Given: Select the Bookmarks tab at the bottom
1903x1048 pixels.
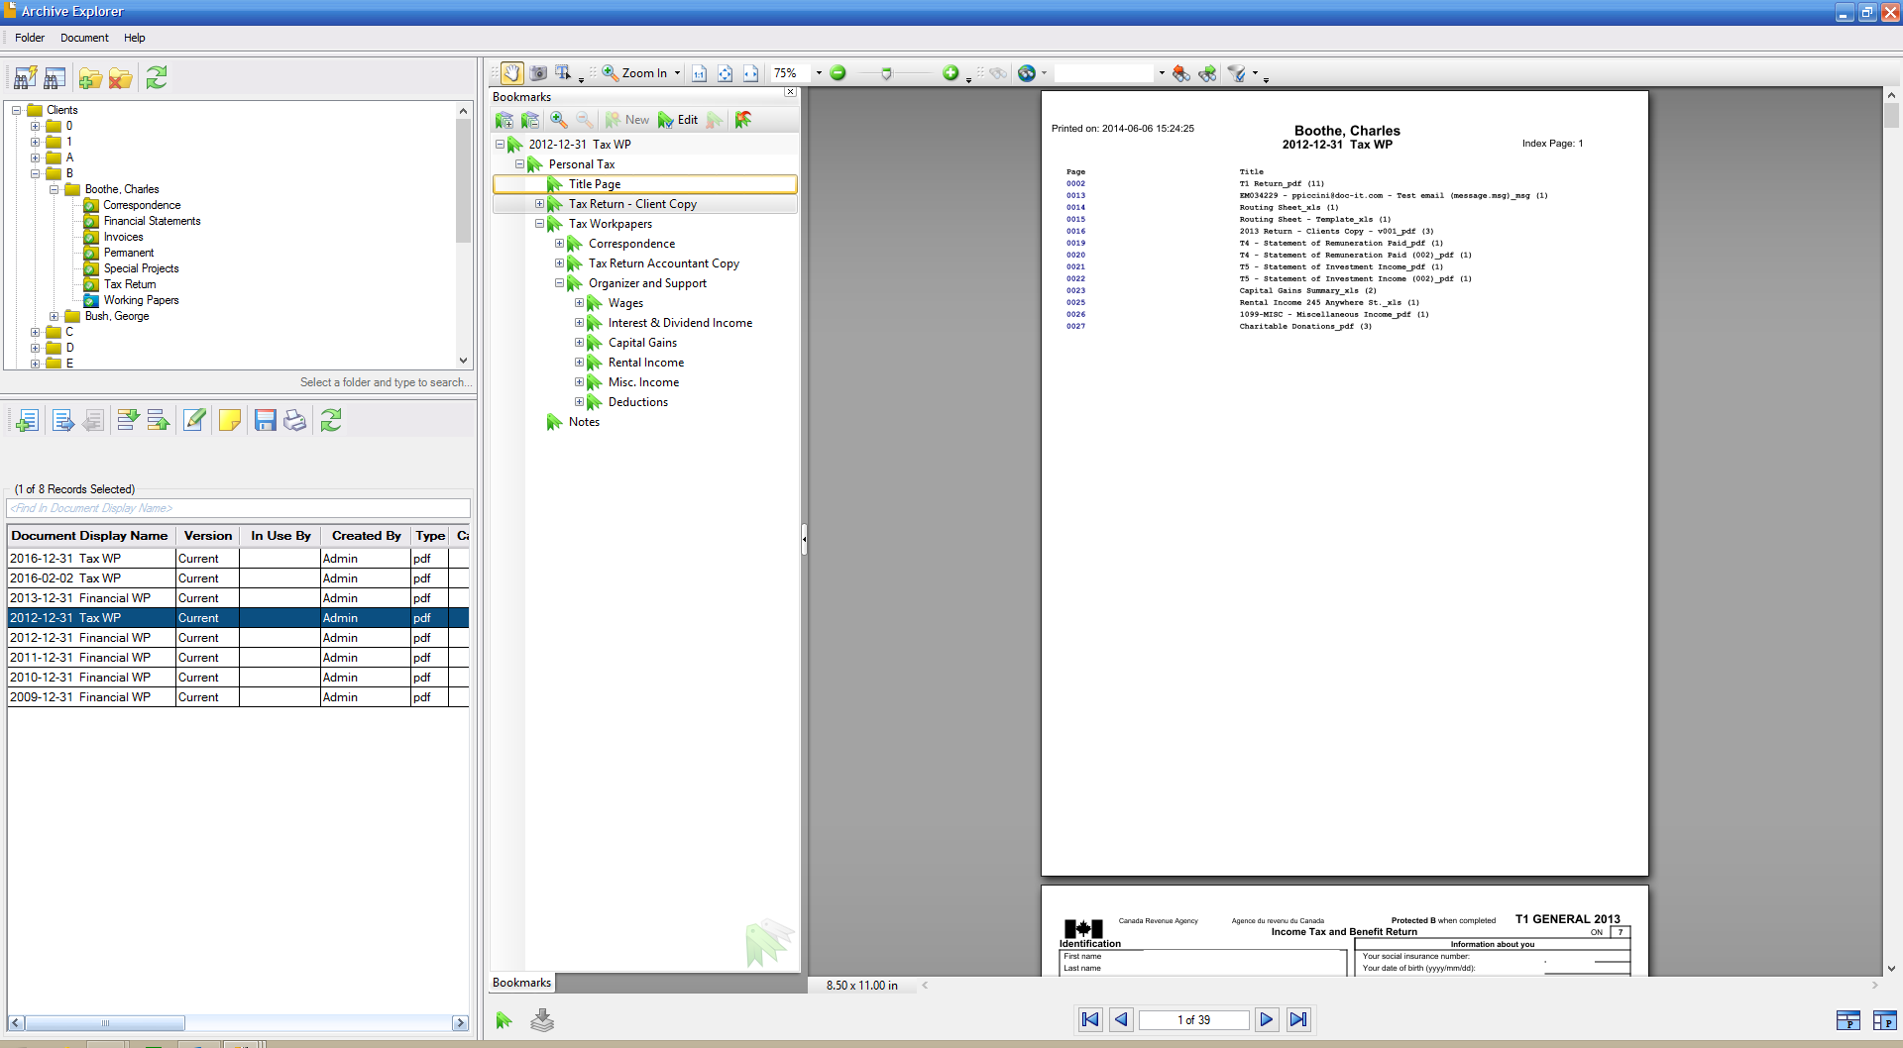Looking at the screenshot, I should click(x=521, y=983).
